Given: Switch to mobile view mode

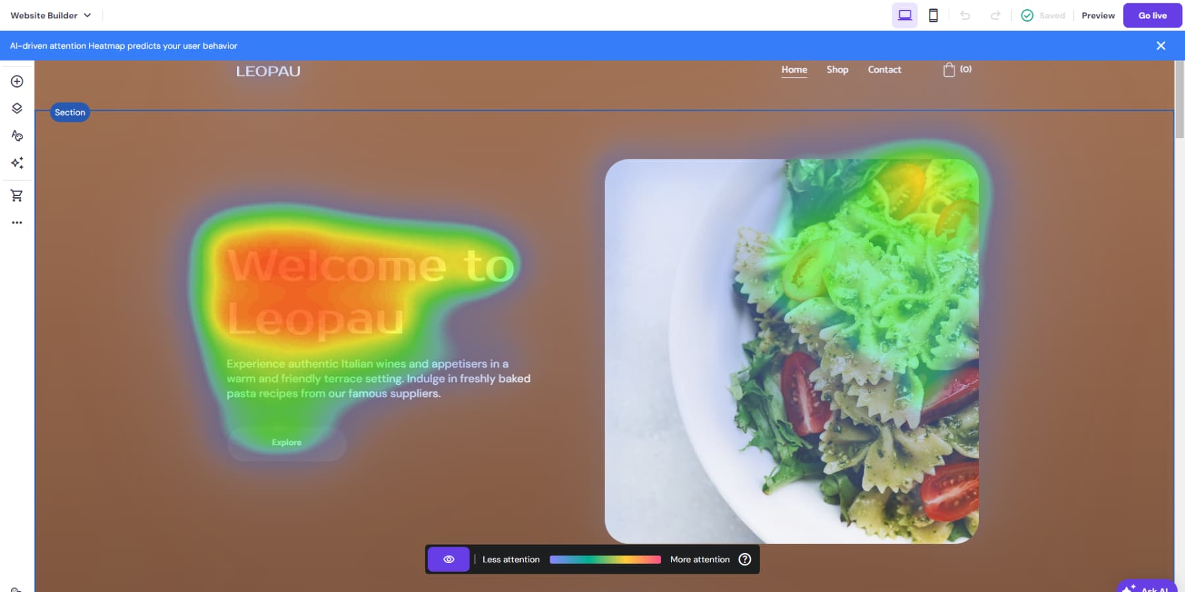Looking at the screenshot, I should click(933, 15).
